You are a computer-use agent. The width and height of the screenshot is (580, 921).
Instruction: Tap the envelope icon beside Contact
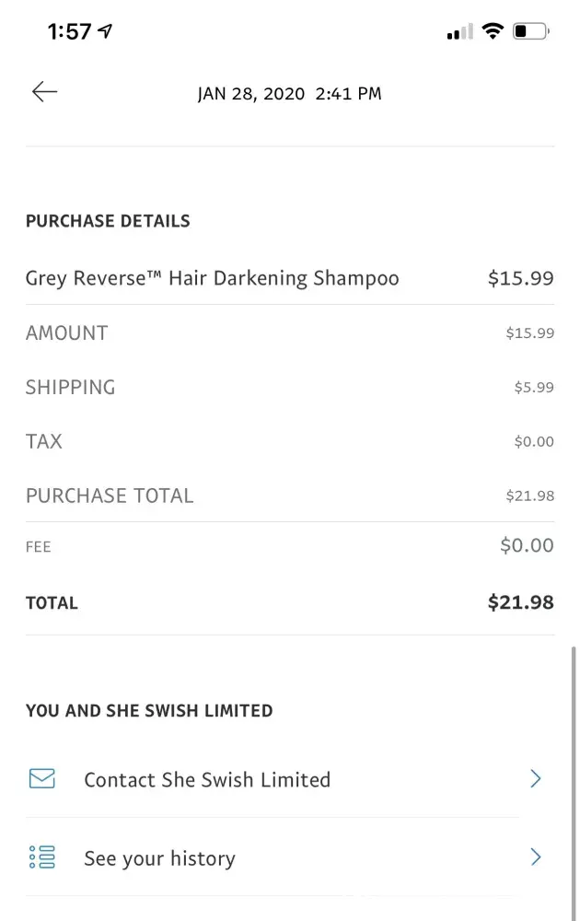tap(42, 779)
